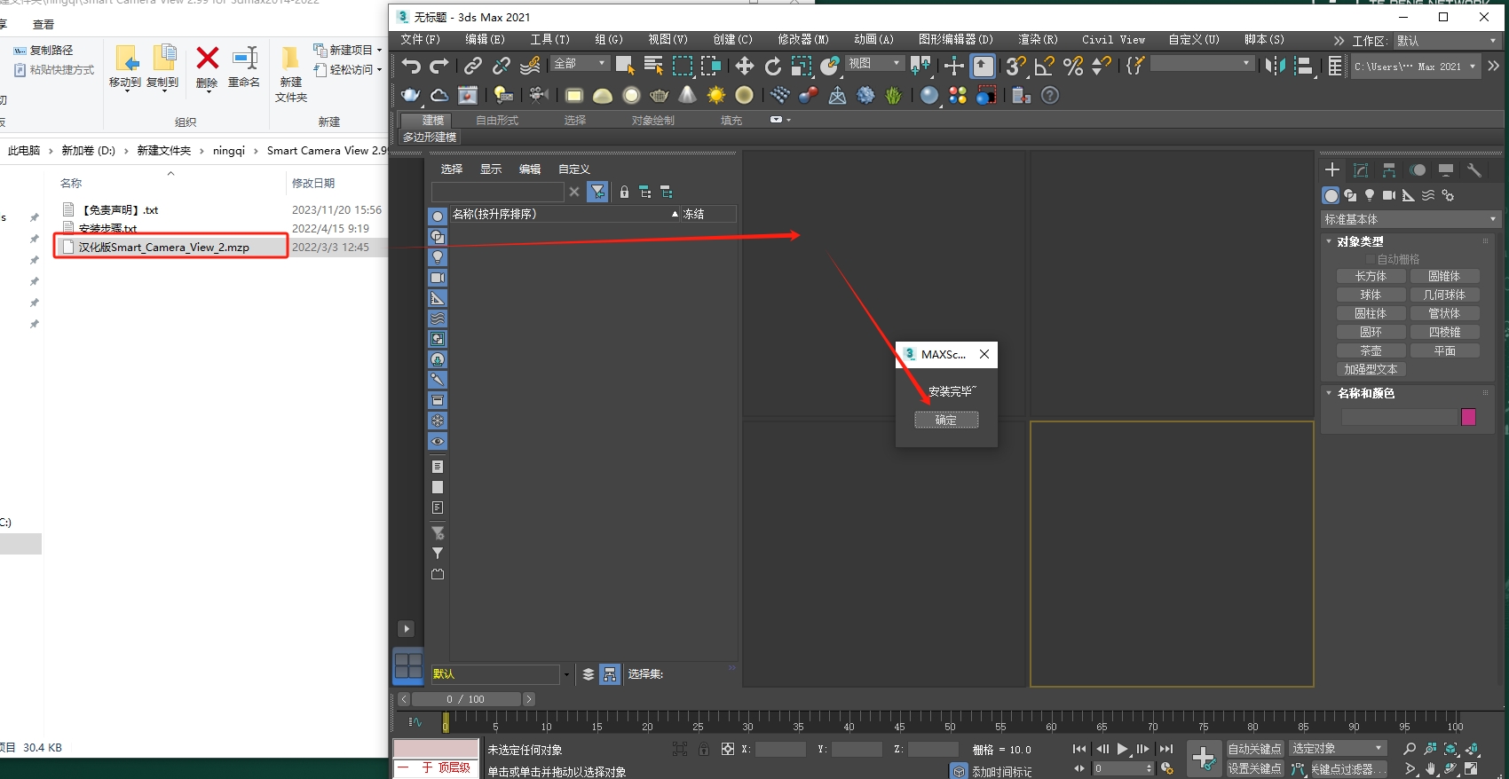Image resolution: width=1509 pixels, height=779 pixels.
Task: Open the Material Editor sphere icon
Action: point(928,96)
